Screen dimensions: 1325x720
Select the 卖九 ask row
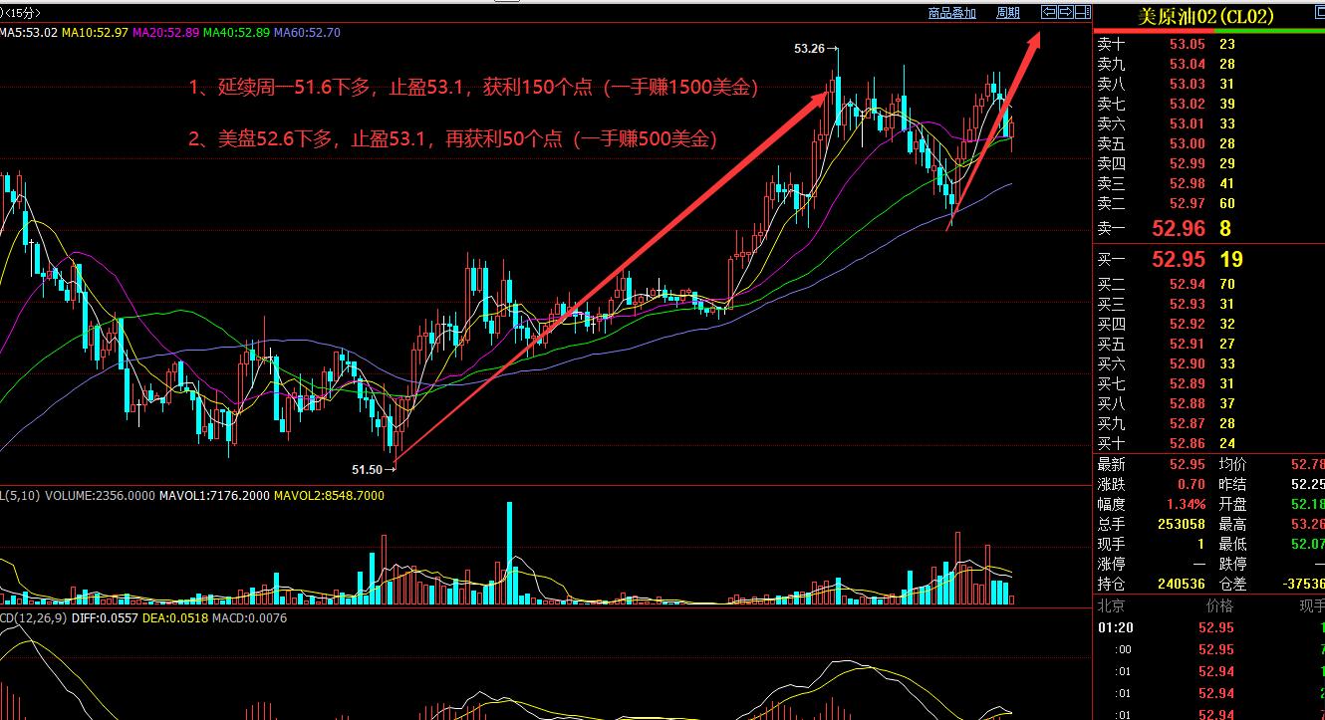tap(1208, 64)
